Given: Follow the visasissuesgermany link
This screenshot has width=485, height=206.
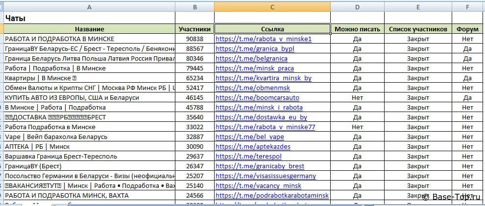Looking at the screenshot, I should point(266,176).
